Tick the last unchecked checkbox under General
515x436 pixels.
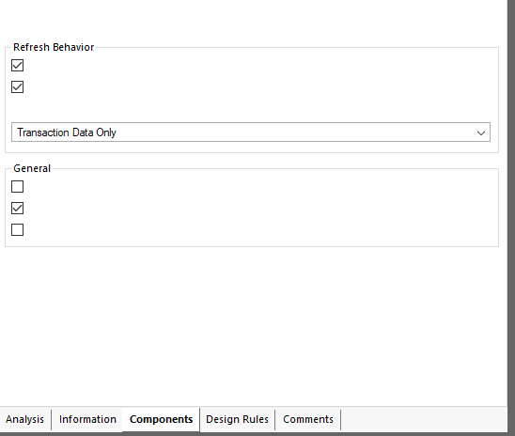point(18,230)
